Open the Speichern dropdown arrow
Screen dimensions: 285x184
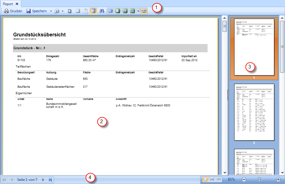click(x=51, y=11)
